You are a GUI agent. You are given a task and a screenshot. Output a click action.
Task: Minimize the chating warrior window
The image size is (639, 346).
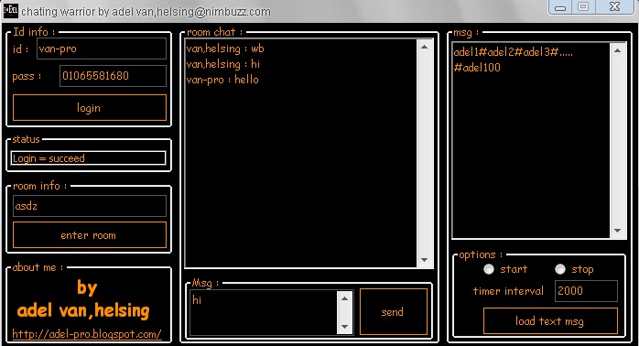click(x=560, y=7)
